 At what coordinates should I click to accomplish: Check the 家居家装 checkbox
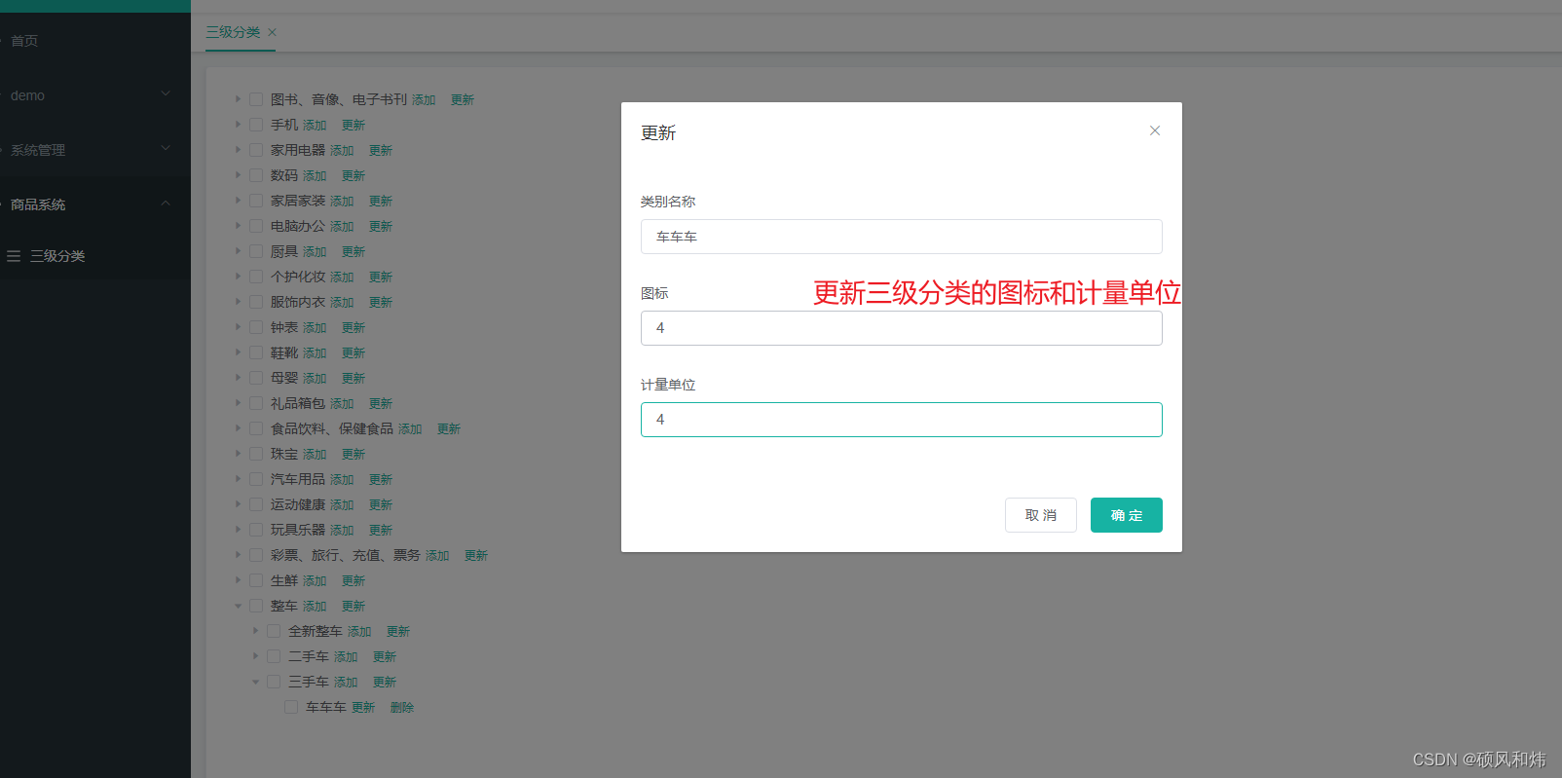(256, 201)
